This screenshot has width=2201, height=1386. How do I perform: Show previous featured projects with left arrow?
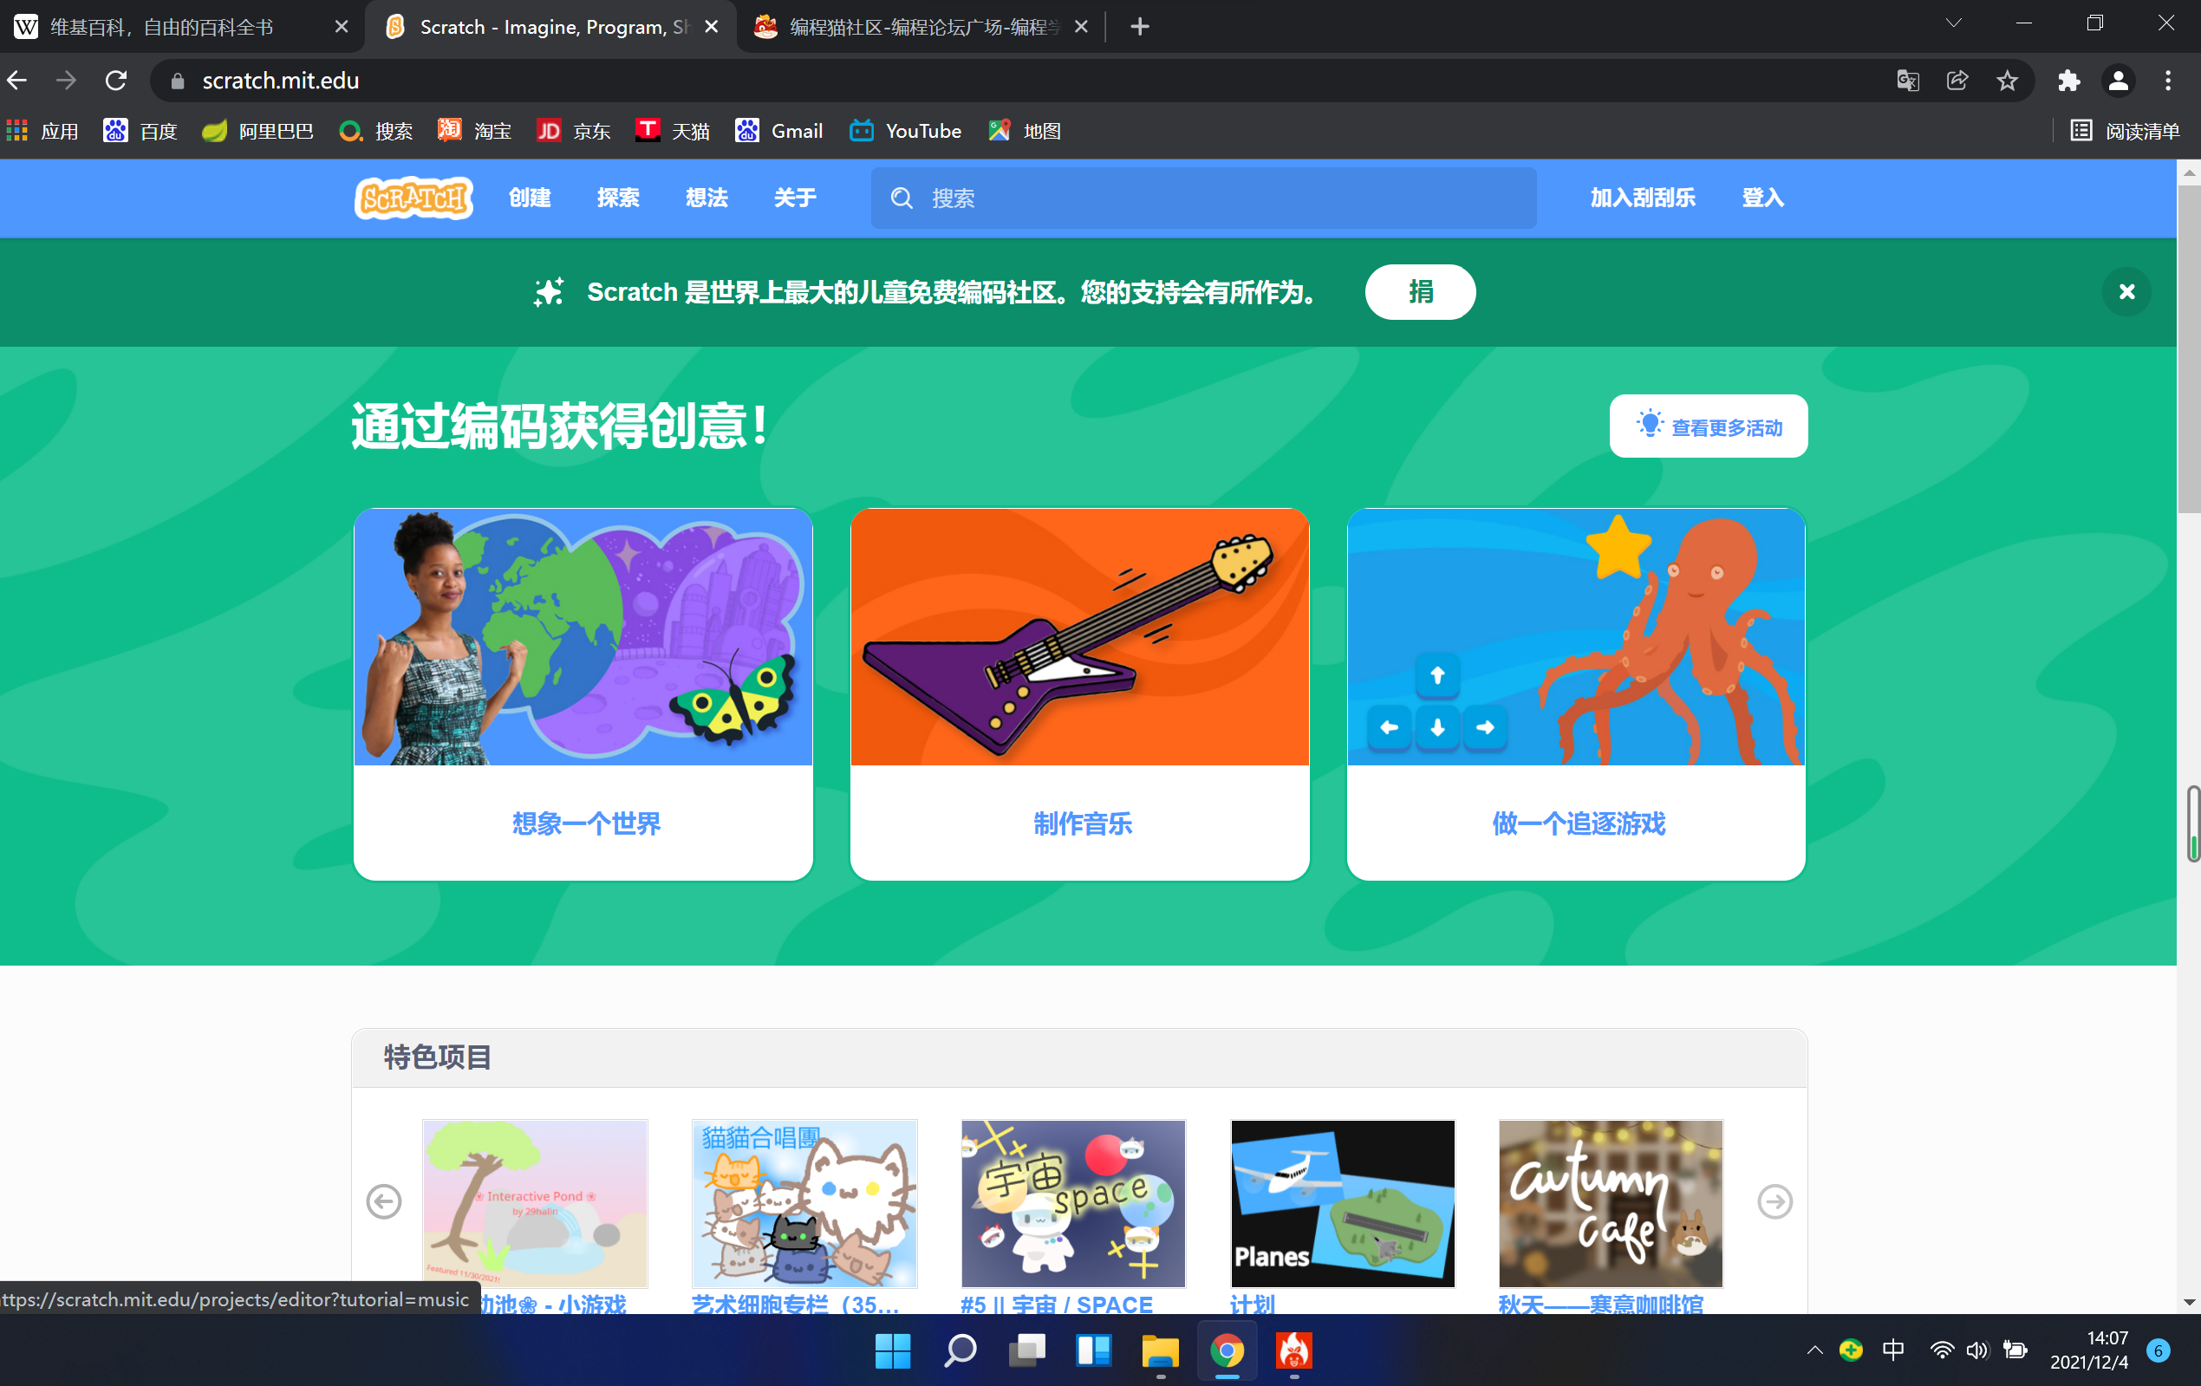click(x=384, y=1201)
